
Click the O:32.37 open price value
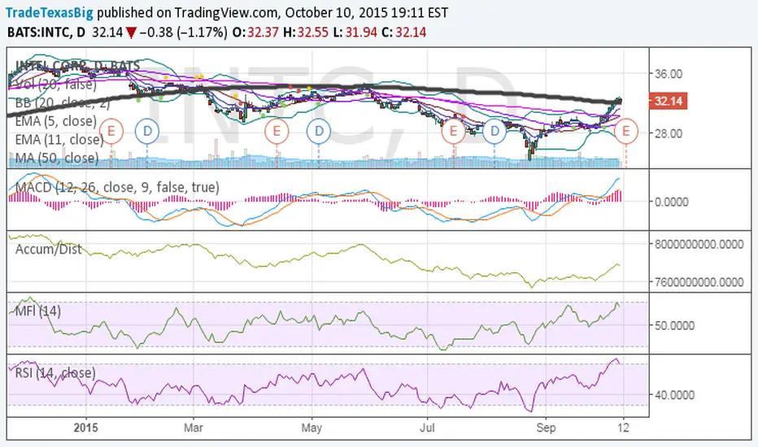coord(255,33)
